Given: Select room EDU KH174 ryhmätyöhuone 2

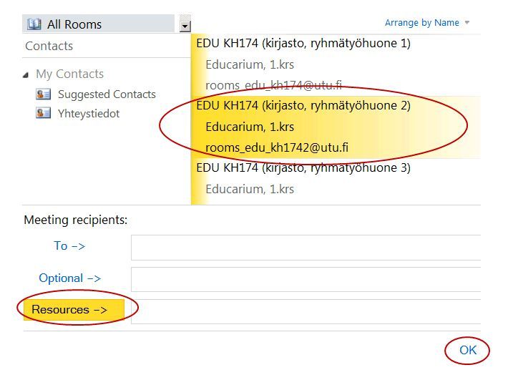Looking at the screenshot, I should click(303, 106).
